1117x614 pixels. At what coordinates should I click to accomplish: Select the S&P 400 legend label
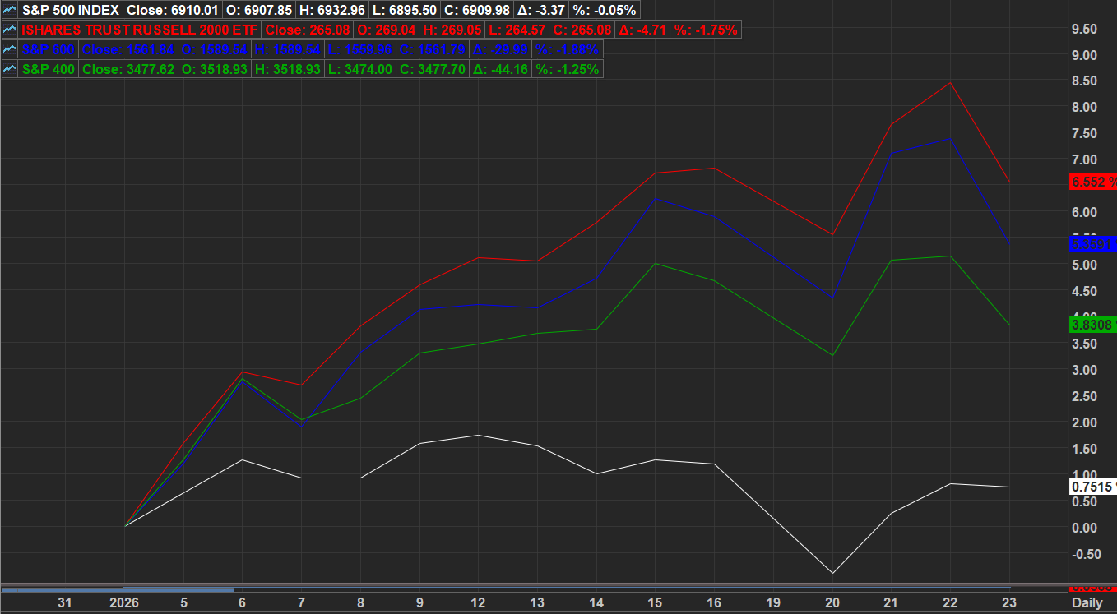(x=49, y=69)
